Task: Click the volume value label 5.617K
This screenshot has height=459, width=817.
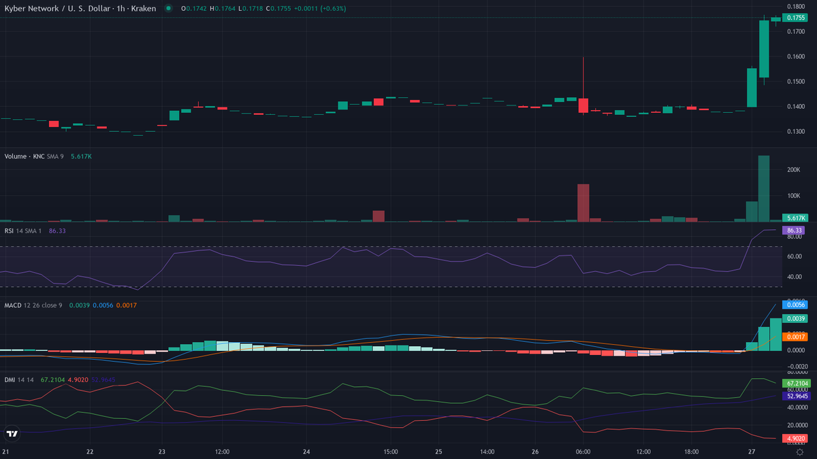Action: (x=794, y=218)
